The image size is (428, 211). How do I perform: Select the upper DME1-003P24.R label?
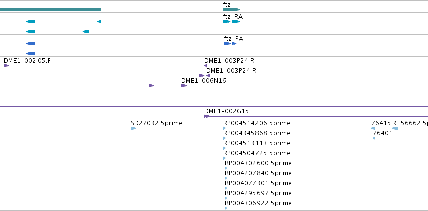[x=229, y=61]
